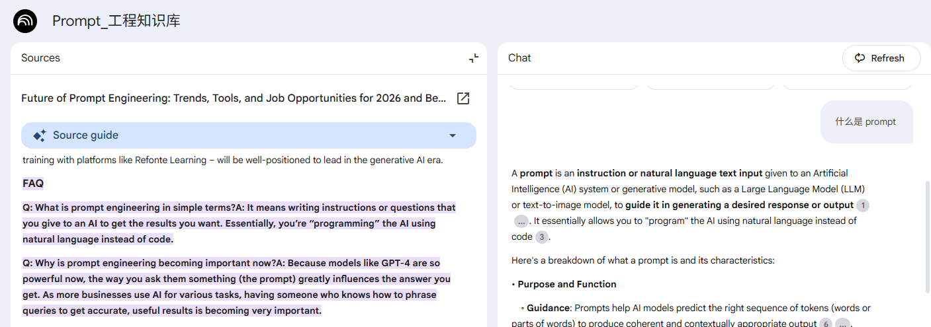The image size is (931, 327).
Task: Click the NotebookLM logo icon
Action: pyautogui.click(x=26, y=21)
